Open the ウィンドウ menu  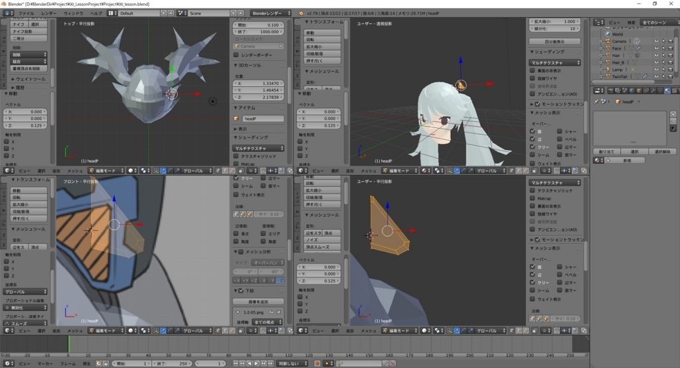pyautogui.click(x=73, y=13)
